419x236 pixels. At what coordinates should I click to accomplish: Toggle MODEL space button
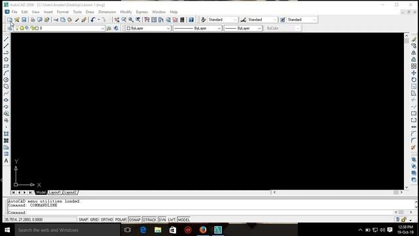click(x=184, y=220)
